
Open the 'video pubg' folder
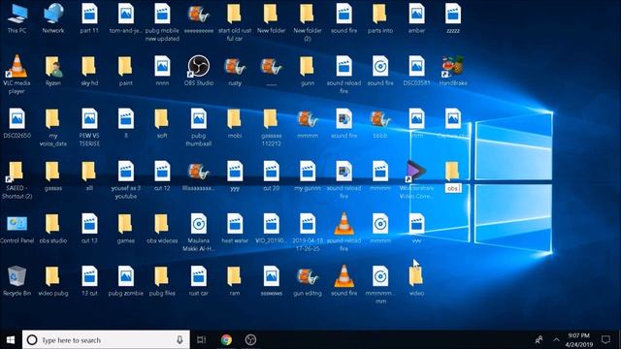(53, 281)
